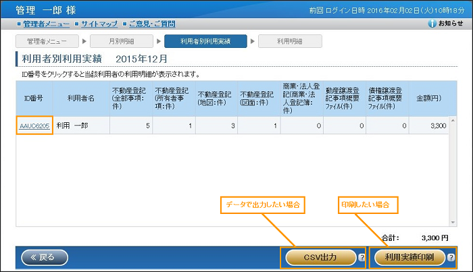Click the CSV出力 button

[321, 257]
